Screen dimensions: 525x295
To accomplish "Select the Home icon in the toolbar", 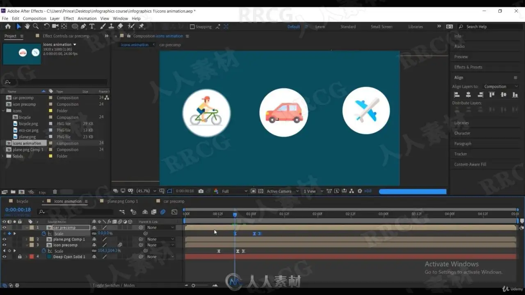I will [8, 26].
